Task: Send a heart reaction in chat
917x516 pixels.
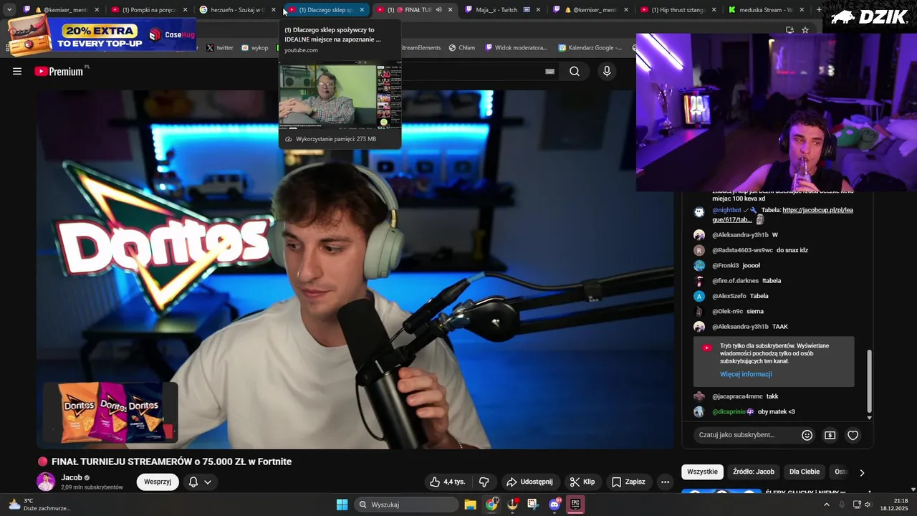Action: pos(853,435)
